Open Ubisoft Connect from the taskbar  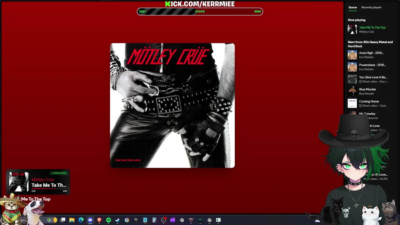point(127,220)
